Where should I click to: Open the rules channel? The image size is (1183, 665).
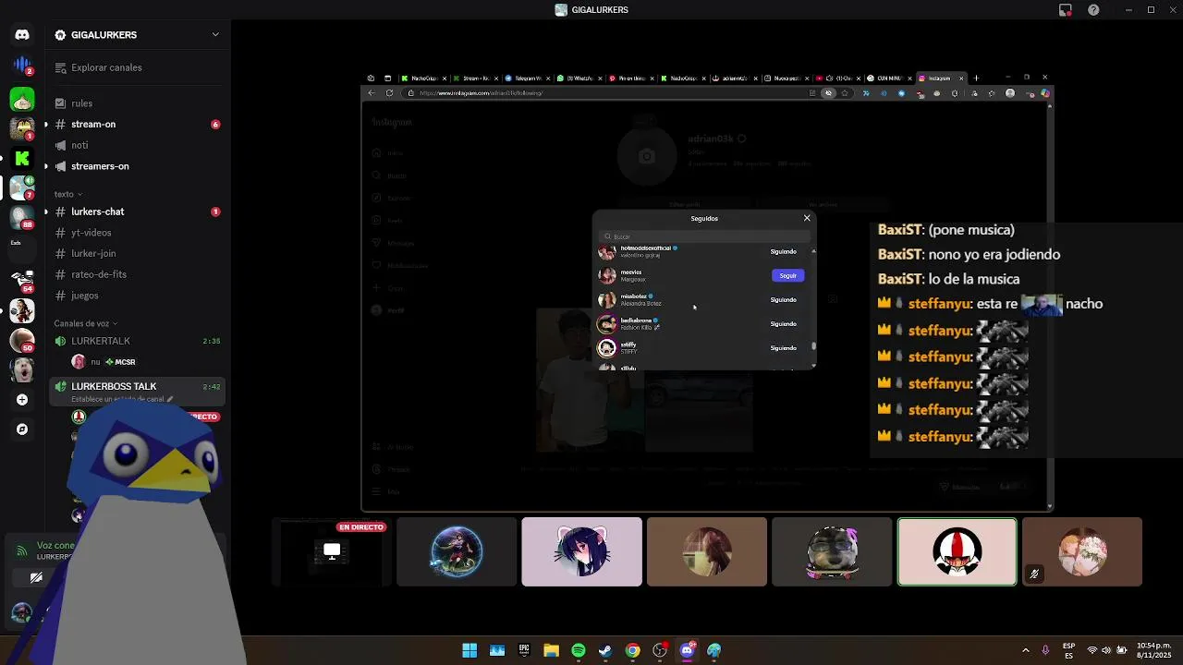click(137, 103)
